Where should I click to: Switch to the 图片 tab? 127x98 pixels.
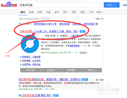tap(65, 12)
